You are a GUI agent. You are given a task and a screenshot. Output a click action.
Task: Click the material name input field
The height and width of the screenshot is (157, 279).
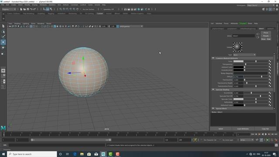pyautogui.click(x=243, y=36)
